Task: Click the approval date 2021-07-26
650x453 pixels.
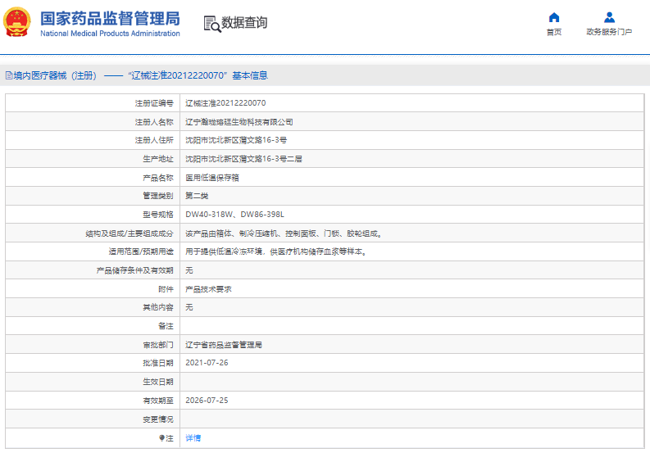Action: (x=207, y=363)
